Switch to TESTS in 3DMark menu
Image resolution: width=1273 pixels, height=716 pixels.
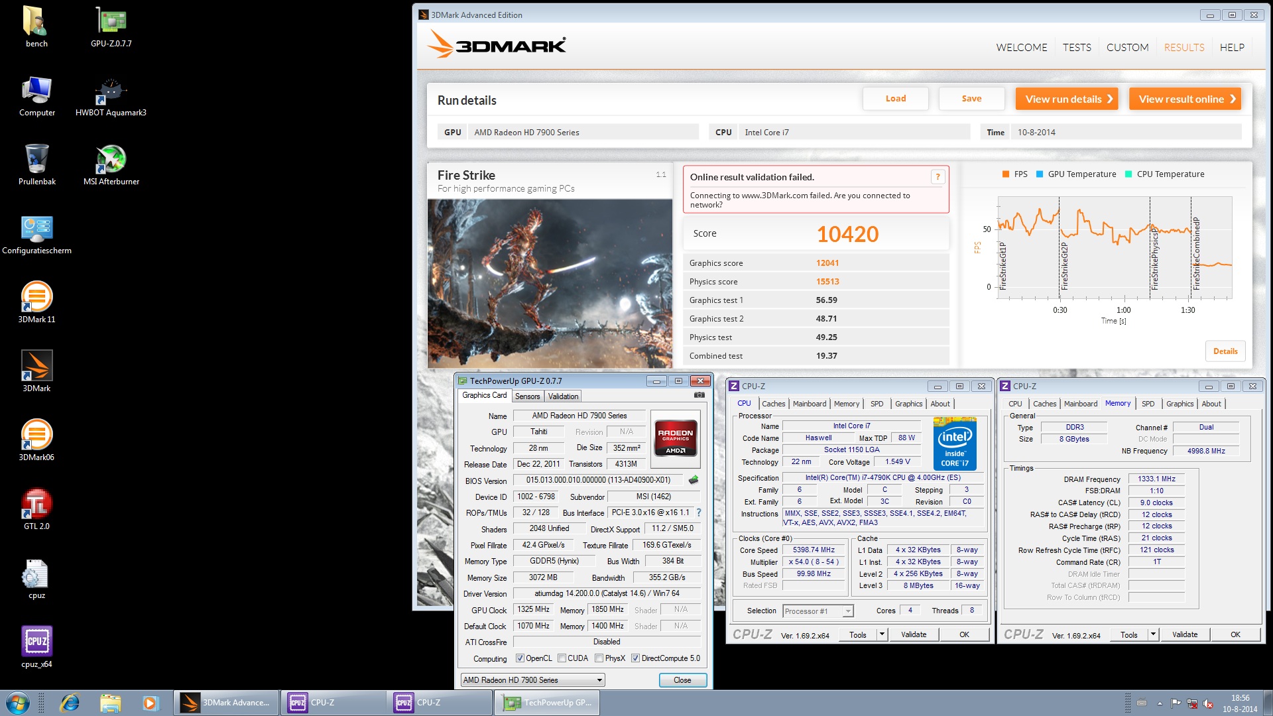(1077, 48)
